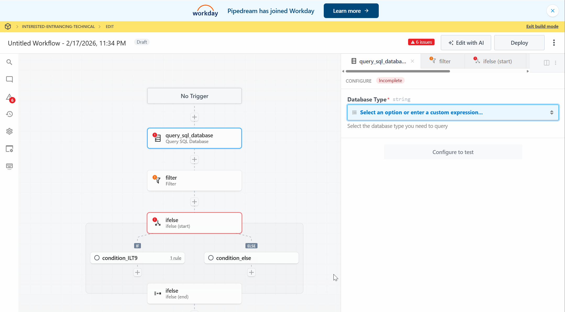Screen dimensions: 565x312
Task: Click the tab strip horizontal scrollbar
Action: click(x=398, y=71)
